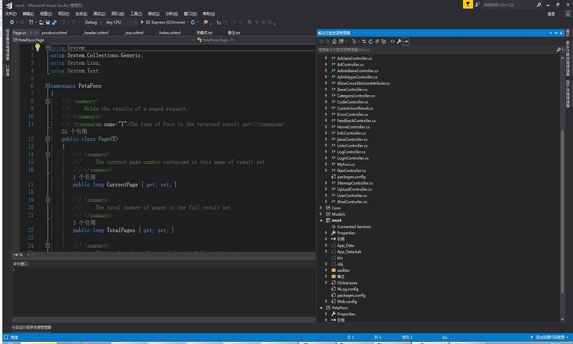Click the Find in Files toolbar icon

tap(205, 22)
